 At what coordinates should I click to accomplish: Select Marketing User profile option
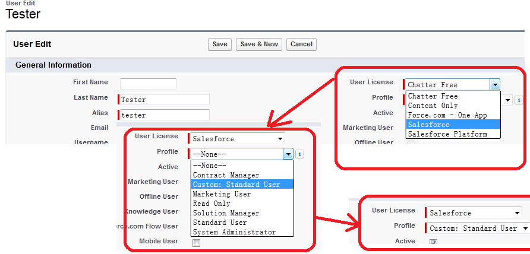pos(242,194)
